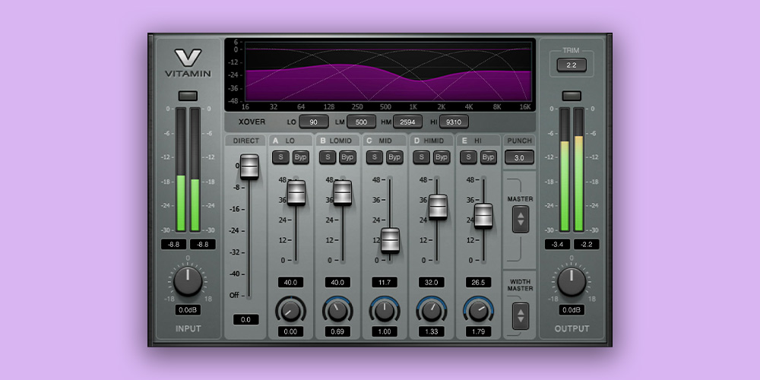760x380 pixels.
Task: Click the B LOMID band header
Action: point(337,141)
